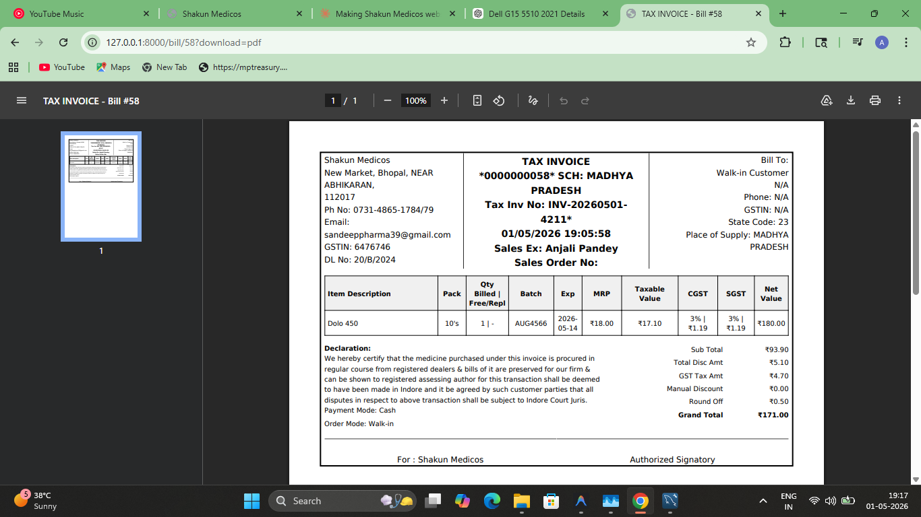Image resolution: width=921 pixels, height=517 pixels.
Task: Open Microsoft Store from the taskbar
Action: [x=552, y=501]
